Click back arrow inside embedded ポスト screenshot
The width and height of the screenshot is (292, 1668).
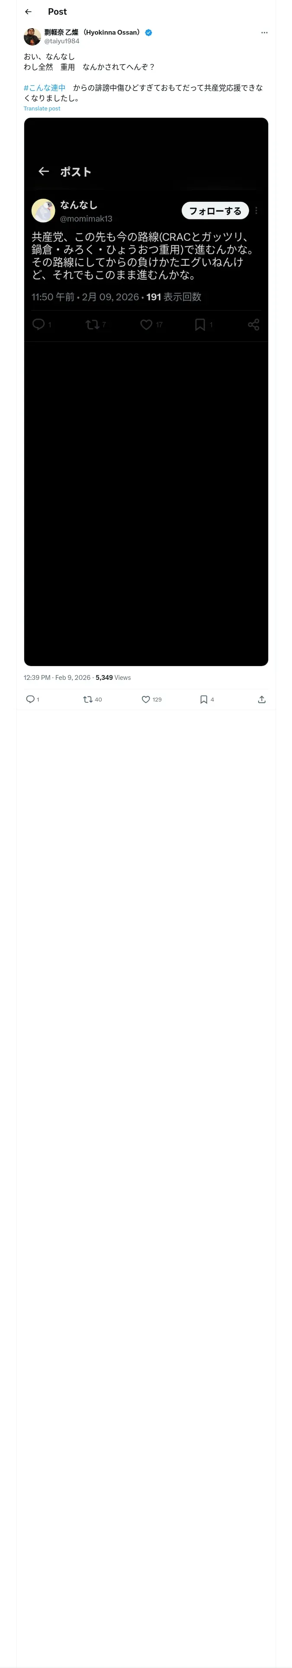coord(44,171)
